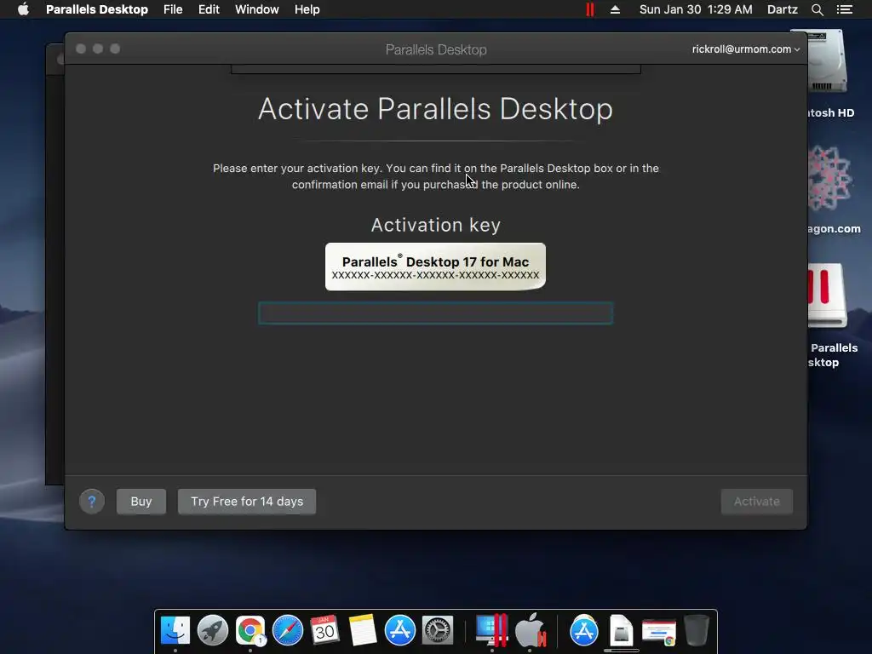This screenshot has height=654, width=872.
Task: Click the Dartz user name in menu bar
Action: [783, 9]
